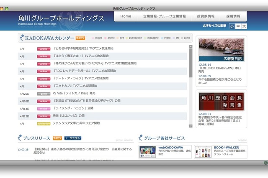
Task: Open the 広報室日記 cherry blossom thumbnail
Action: pos(222,50)
